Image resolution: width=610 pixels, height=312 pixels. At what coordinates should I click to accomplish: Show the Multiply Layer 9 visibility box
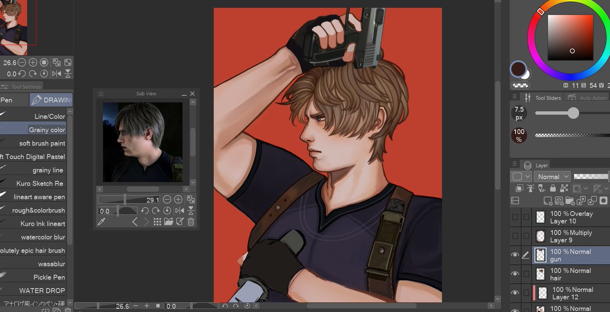click(515, 236)
